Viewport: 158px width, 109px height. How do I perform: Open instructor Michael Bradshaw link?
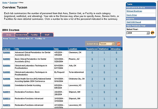(x=134, y=11)
